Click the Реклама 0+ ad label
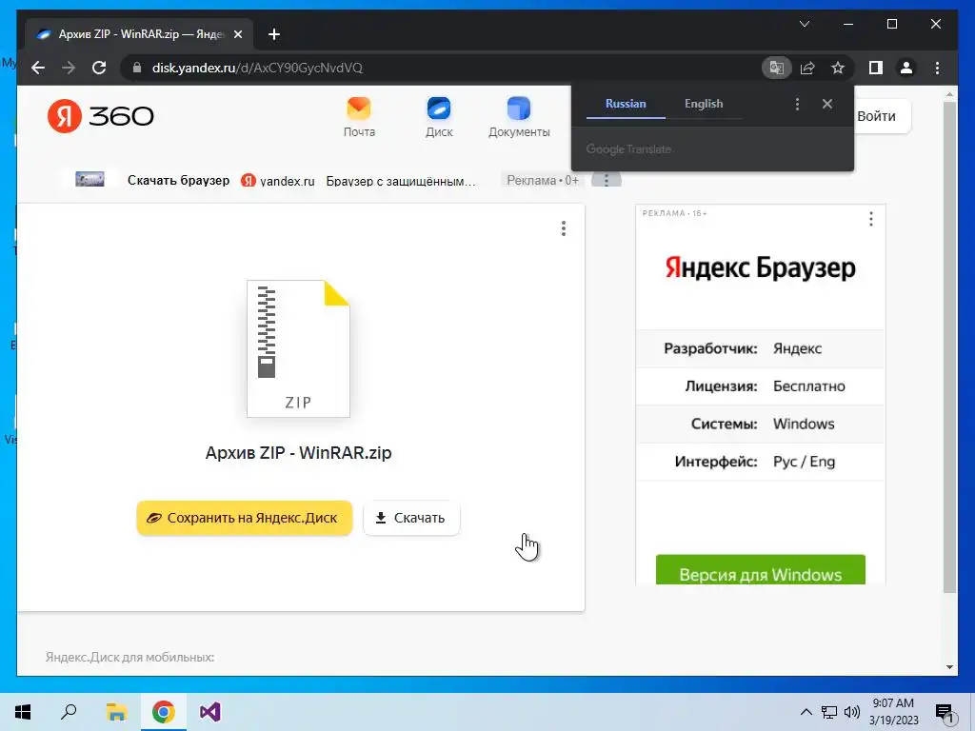The image size is (975, 731). [x=542, y=180]
